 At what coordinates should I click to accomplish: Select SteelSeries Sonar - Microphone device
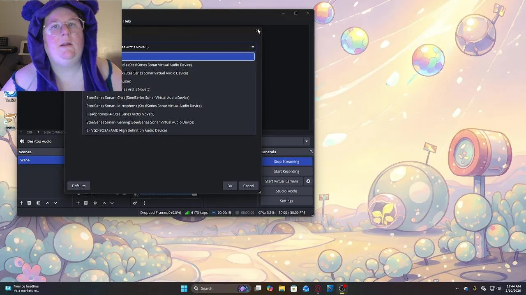click(169, 106)
